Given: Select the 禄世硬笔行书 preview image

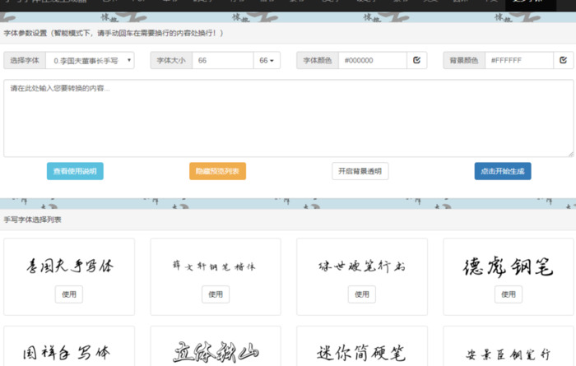Looking at the screenshot, I should point(362,266).
